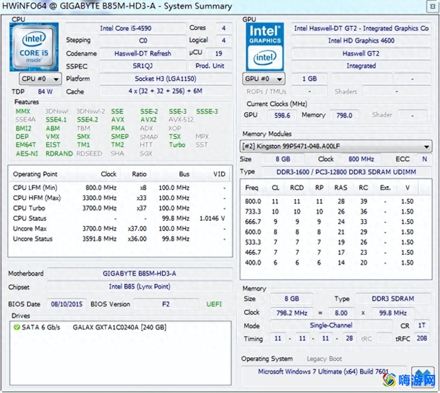Click the Single-Channel mode field
The height and width of the screenshot is (393, 440).
331,326
